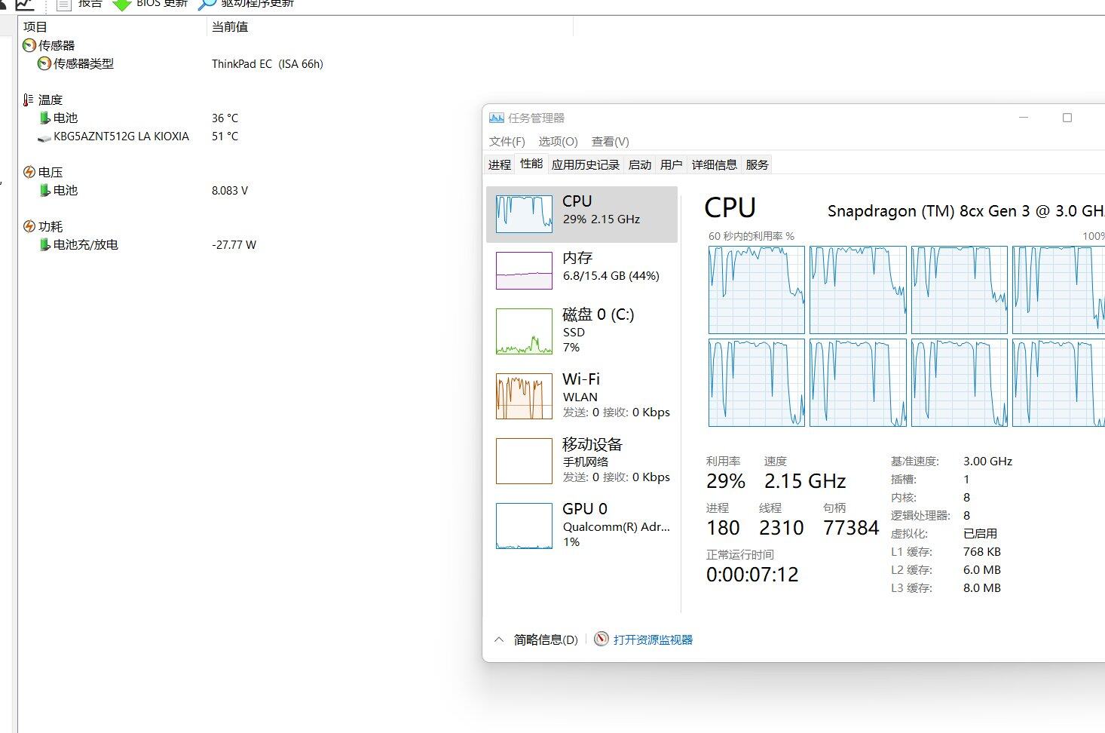
Task: Select the 移动设备 thumbnail graph
Action: coord(524,461)
